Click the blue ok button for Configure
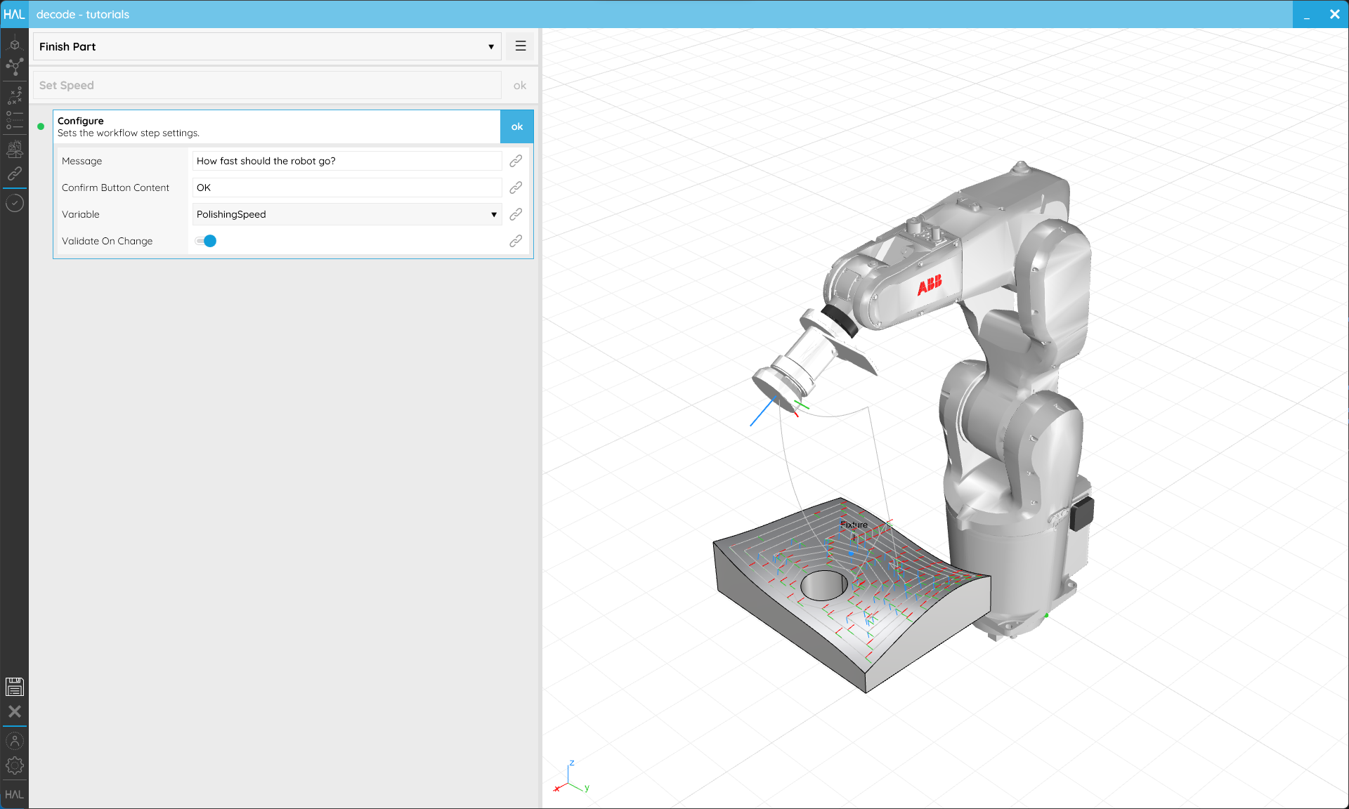 tap(517, 126)
